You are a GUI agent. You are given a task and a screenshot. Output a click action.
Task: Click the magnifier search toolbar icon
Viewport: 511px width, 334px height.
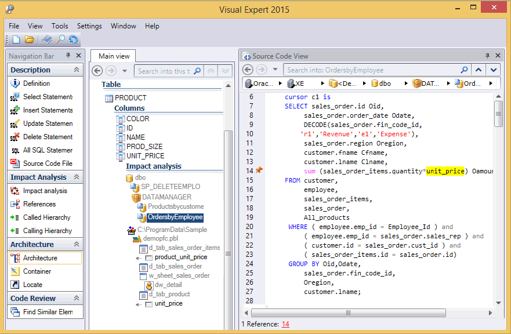coord(60,39)
